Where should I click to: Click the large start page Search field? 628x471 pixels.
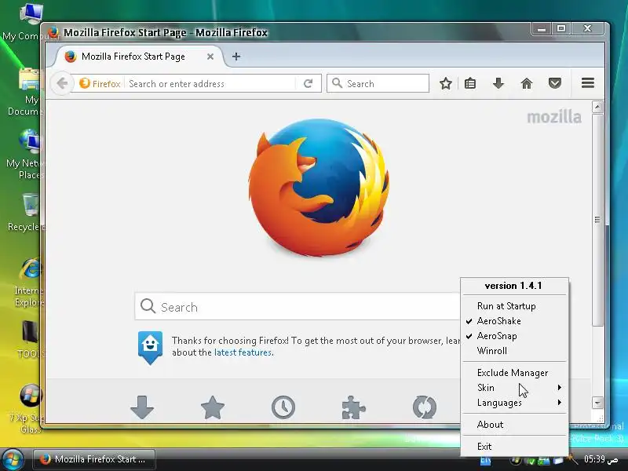point(298,307)
